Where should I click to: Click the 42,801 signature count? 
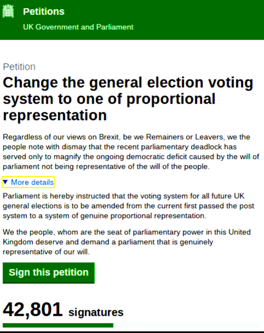(33, 310)
